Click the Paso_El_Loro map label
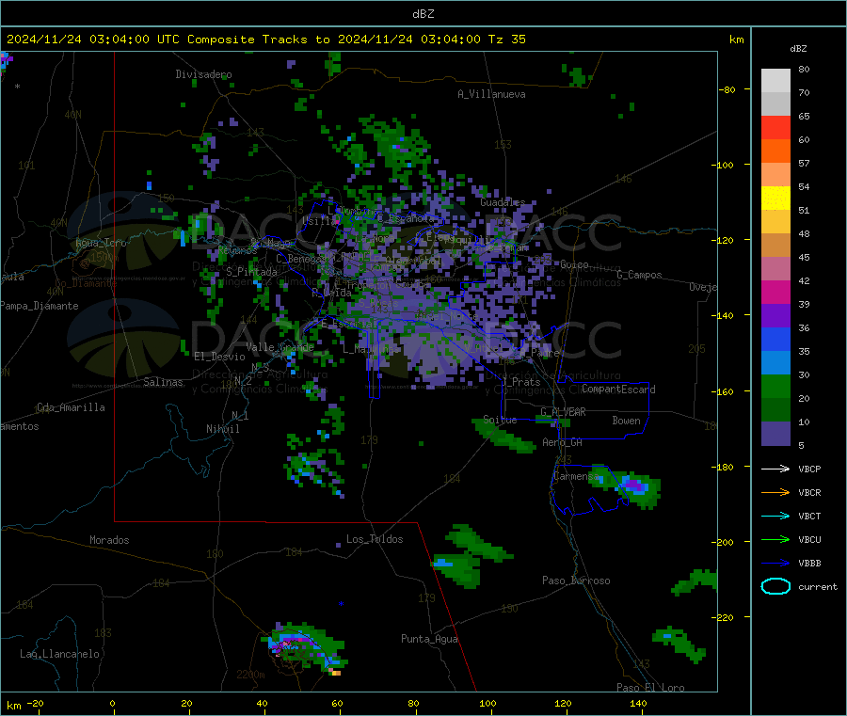The width and height of the screenshot is (847, 716). [650, 688]
